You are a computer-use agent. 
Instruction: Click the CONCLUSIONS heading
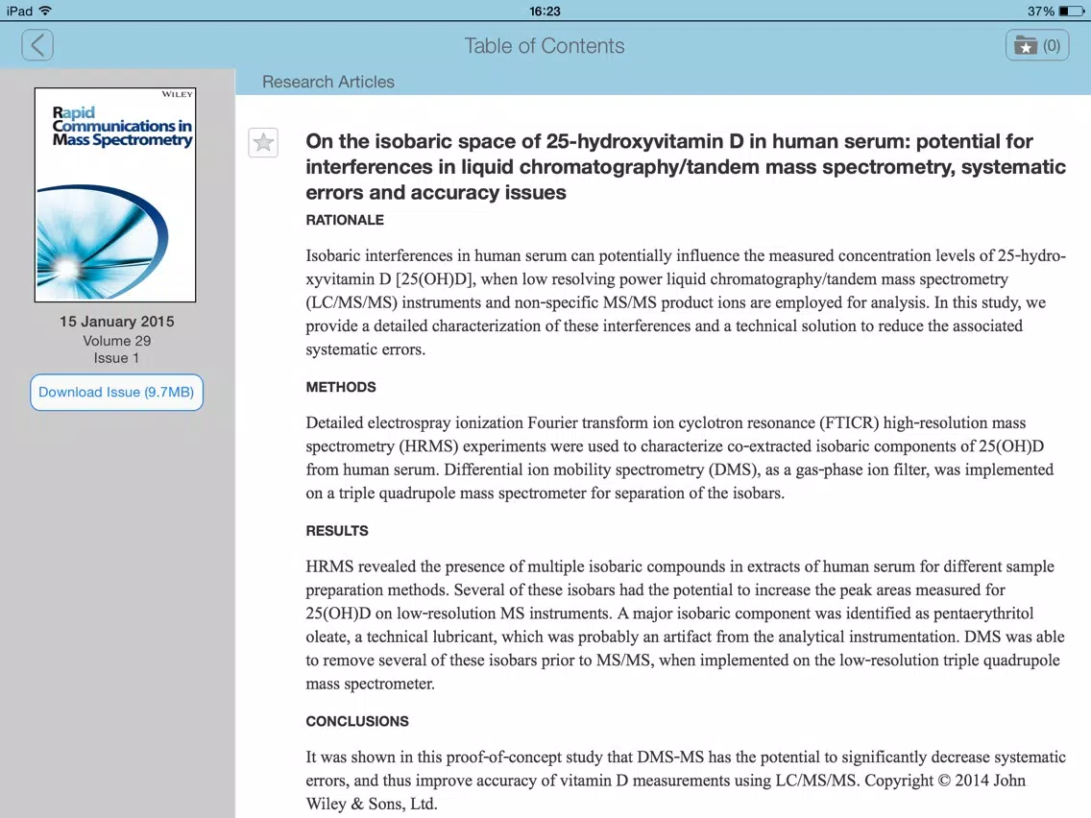[357, 721]
